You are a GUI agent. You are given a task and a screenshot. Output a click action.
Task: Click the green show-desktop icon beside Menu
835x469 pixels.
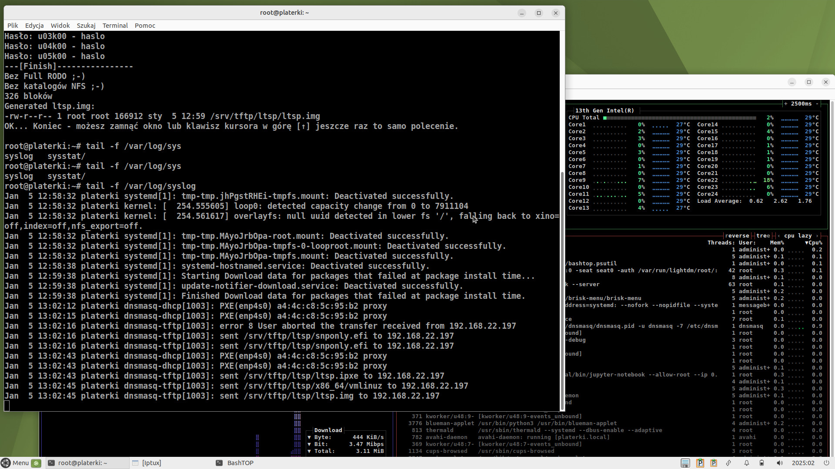[x=37, y=463]
